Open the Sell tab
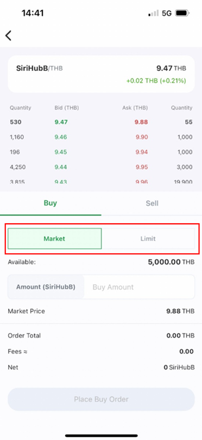This screenshot has height=440, width=202. coord(152,203)
